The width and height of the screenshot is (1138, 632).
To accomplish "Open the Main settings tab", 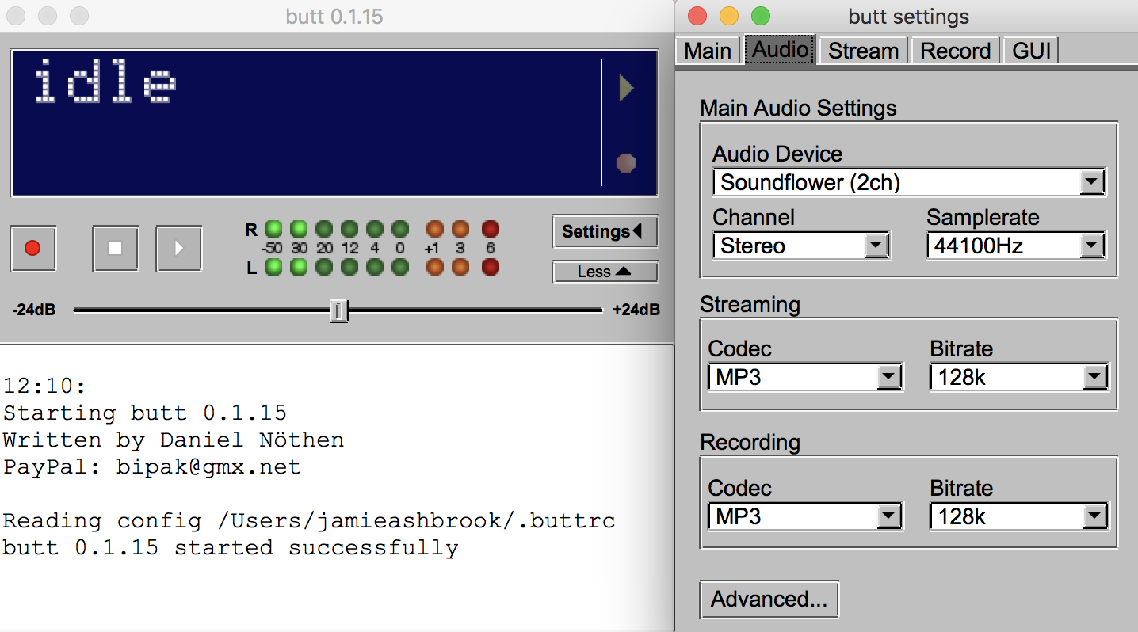I will pyautogui.click(x=707, y=51).
